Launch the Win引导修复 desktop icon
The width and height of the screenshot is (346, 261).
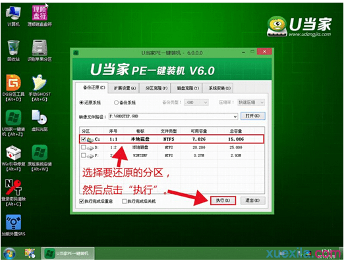[13, 158]
